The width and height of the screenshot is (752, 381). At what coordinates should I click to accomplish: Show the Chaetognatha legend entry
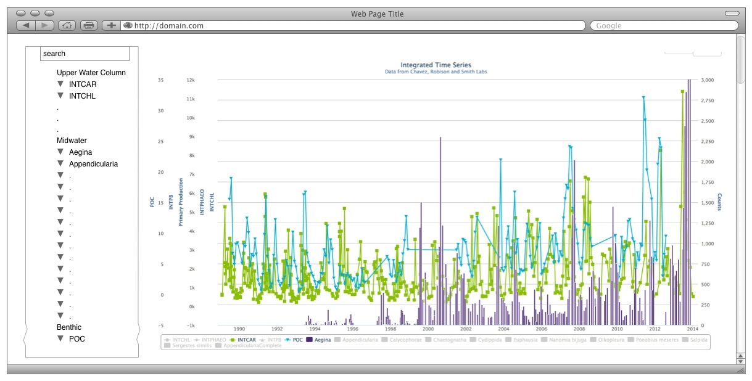447,340
